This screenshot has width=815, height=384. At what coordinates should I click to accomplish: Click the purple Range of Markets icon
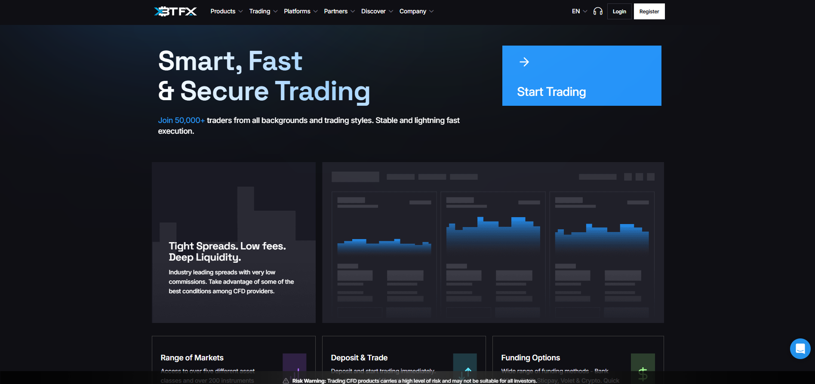295,366
